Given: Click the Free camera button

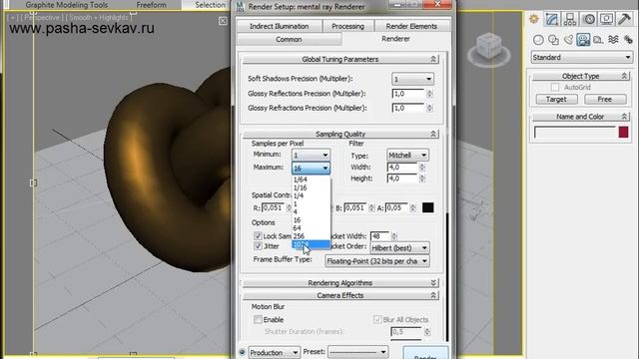Looking at the screenshot, I should [x=605, y=100].
